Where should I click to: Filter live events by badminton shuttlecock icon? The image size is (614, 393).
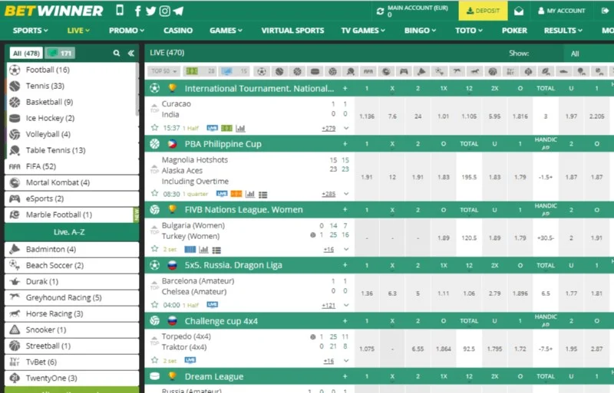[421, 71]
